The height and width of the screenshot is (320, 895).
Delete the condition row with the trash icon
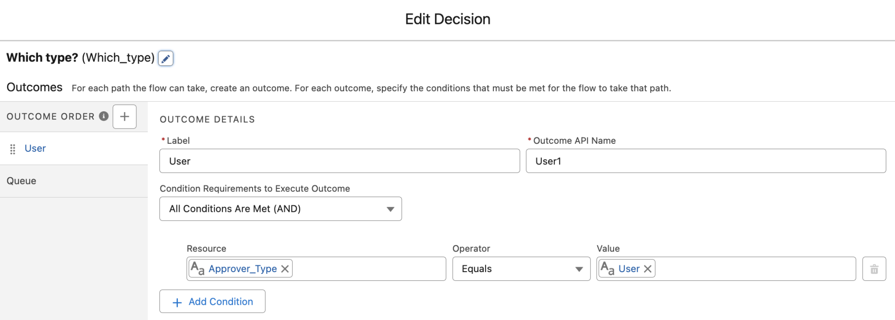pyautogui.click(x=874, y=269)
